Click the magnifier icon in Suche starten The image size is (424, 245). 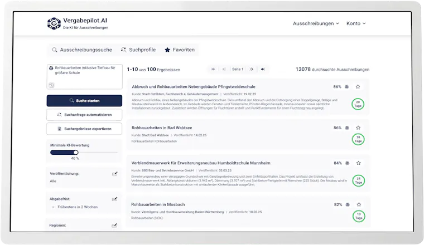pos(71,100)
